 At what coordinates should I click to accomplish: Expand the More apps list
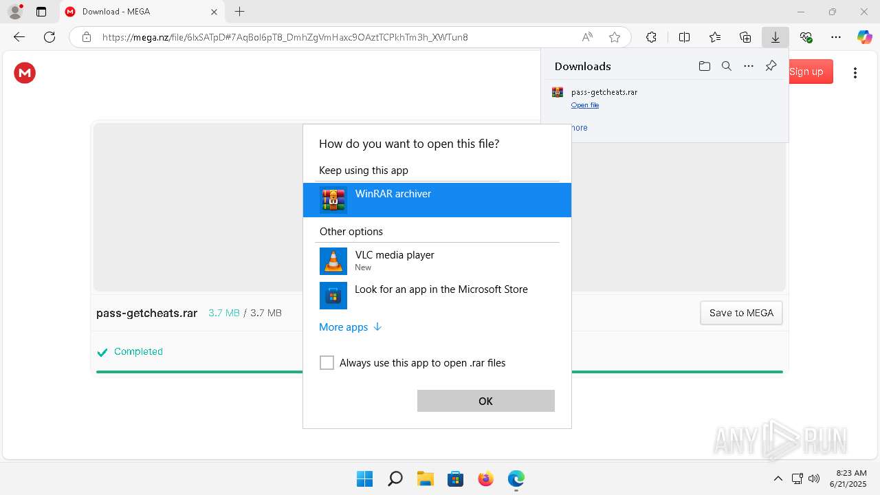tap(350, 327)
